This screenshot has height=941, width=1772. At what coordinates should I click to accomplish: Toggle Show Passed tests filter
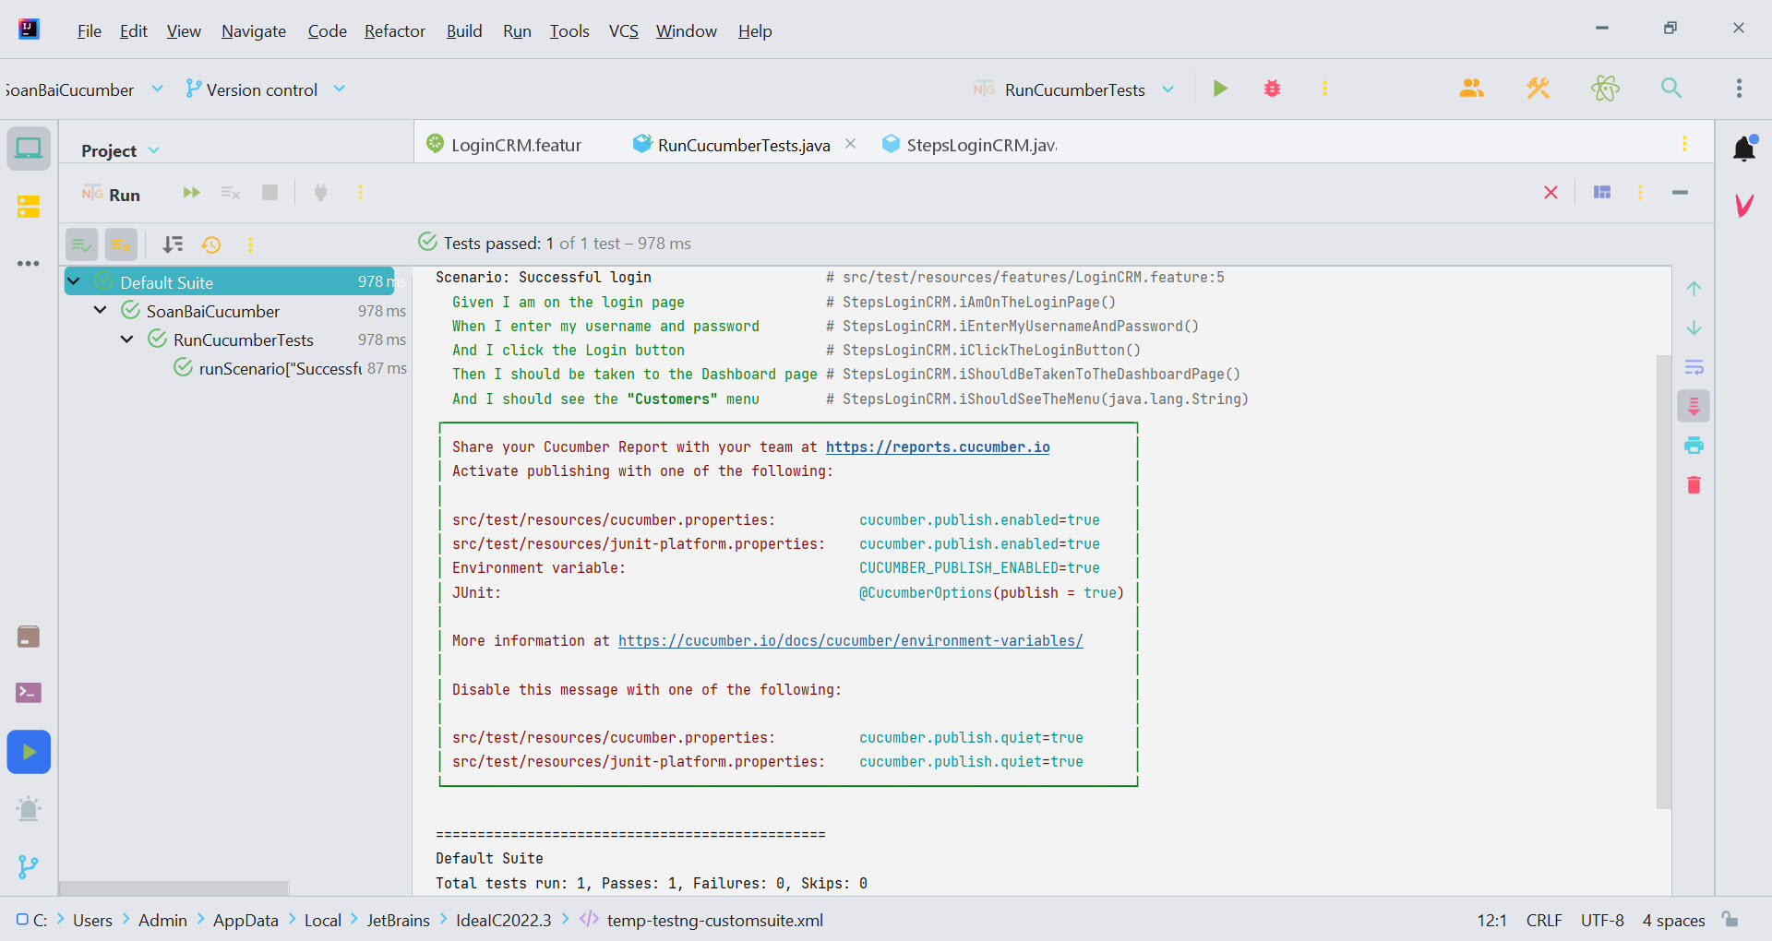(x=82, y=244)
